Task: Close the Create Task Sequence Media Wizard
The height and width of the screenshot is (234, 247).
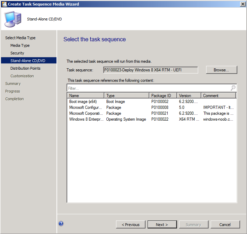Action: [x=242, y=4]
